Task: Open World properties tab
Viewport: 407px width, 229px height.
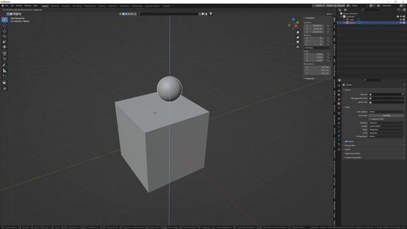Action: 339,108
